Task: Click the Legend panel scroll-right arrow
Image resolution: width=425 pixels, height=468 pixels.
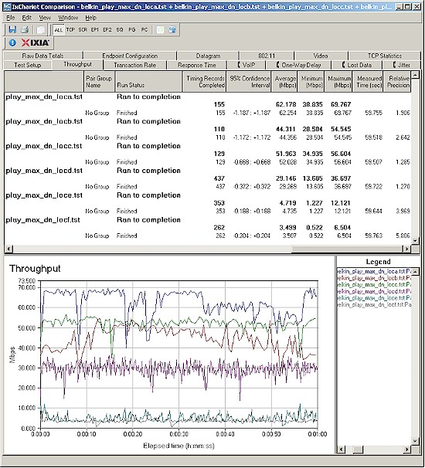Action: coord(406,449)
